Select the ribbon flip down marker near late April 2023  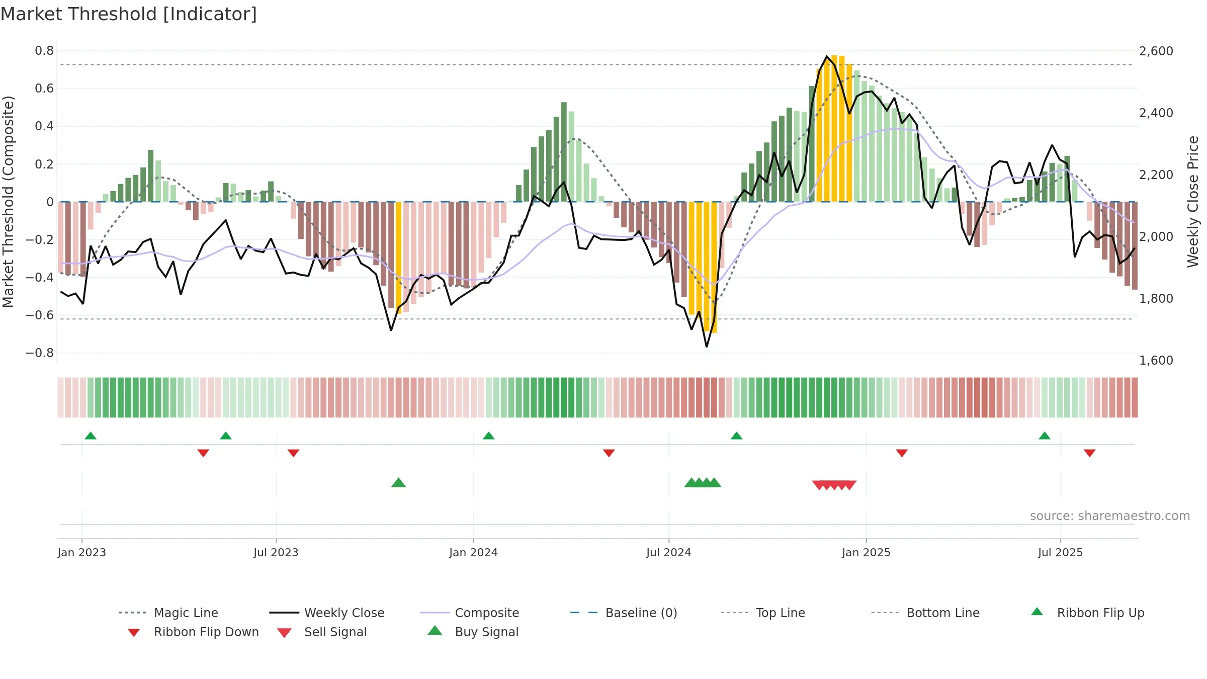point(203,453)
